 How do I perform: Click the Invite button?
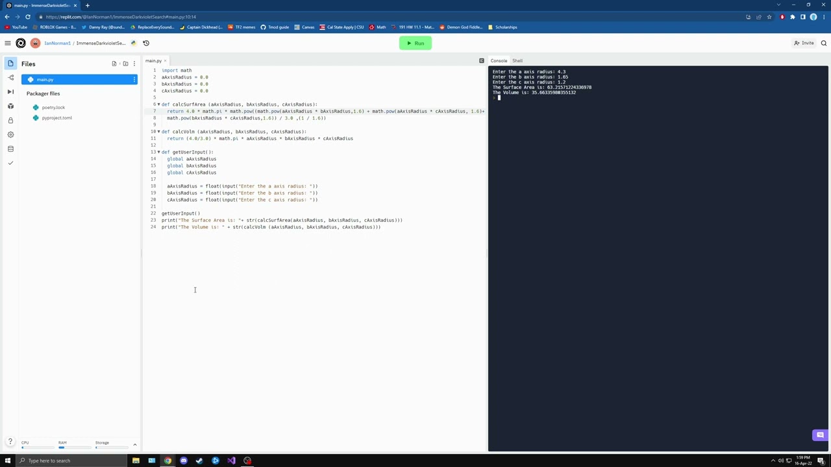pyautogui.click(x=804, y=43)
